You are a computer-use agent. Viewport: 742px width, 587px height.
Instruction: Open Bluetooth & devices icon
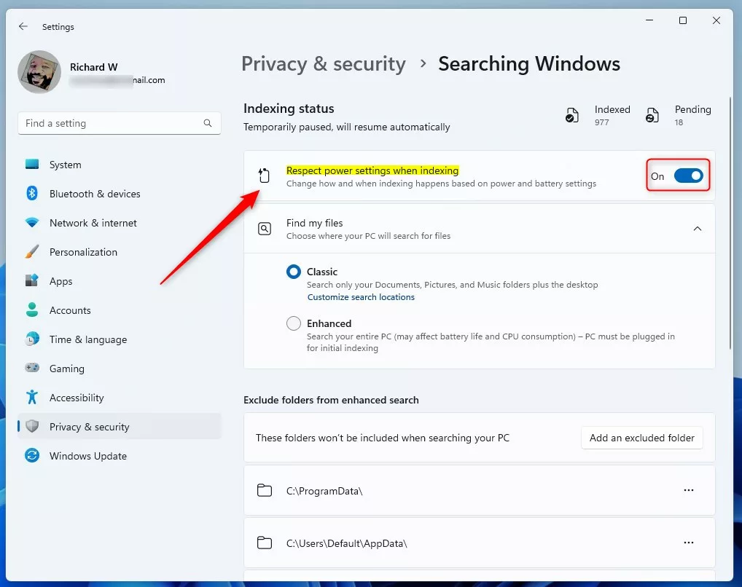point(32,194)
